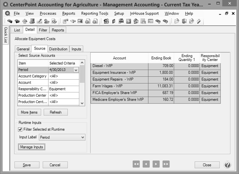This screenshot has width=239, height=174.
Task: Click the Manage Inputs button
Action: 31,147
